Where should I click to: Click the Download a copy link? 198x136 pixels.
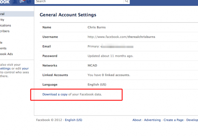[55, 95]
